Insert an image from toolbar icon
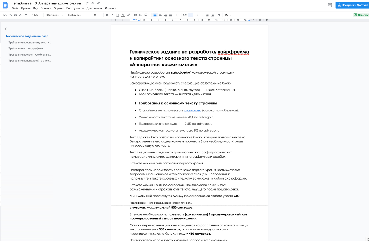Viewport: 369px width, 241px height. click(x=146, y=15)
